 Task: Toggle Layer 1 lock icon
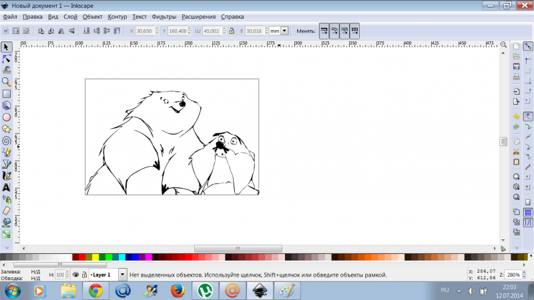point(84,275)
